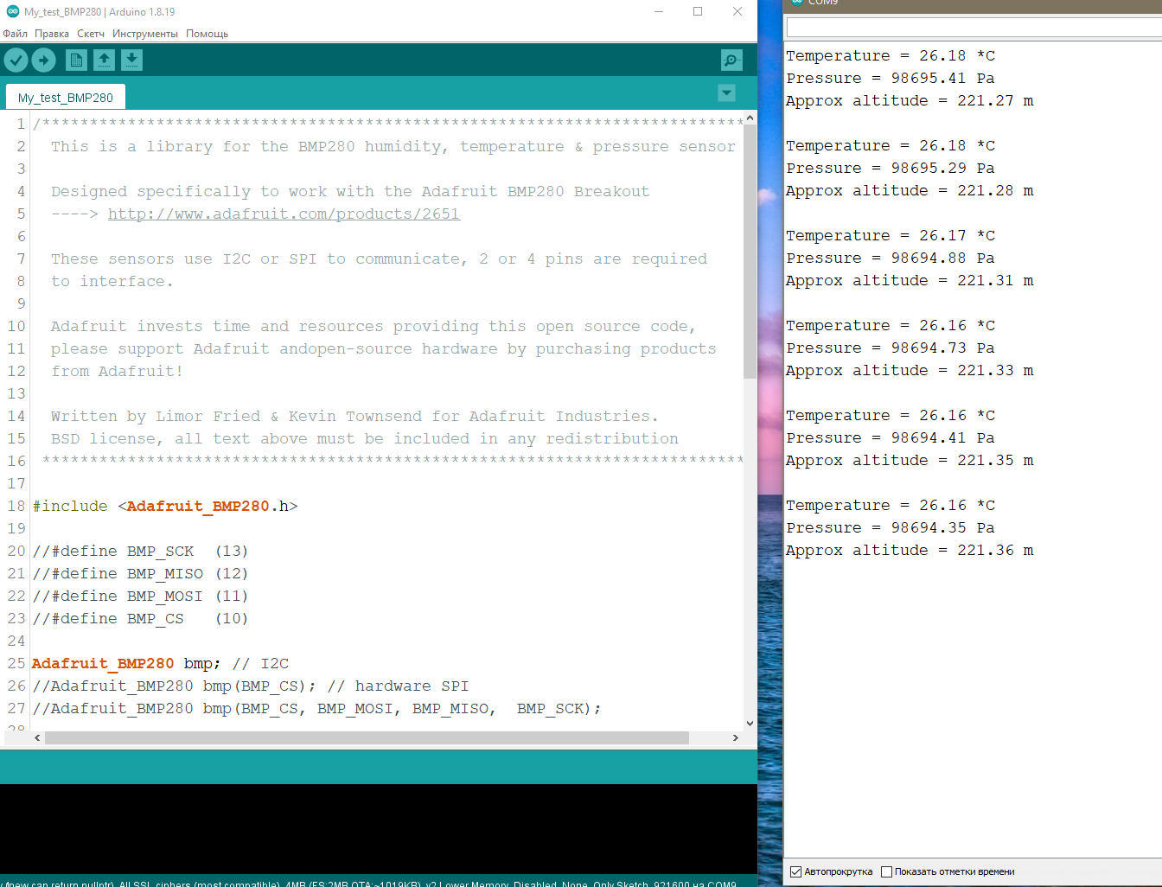Toggle the Автопрокрутка checkbox

[795, 871]
